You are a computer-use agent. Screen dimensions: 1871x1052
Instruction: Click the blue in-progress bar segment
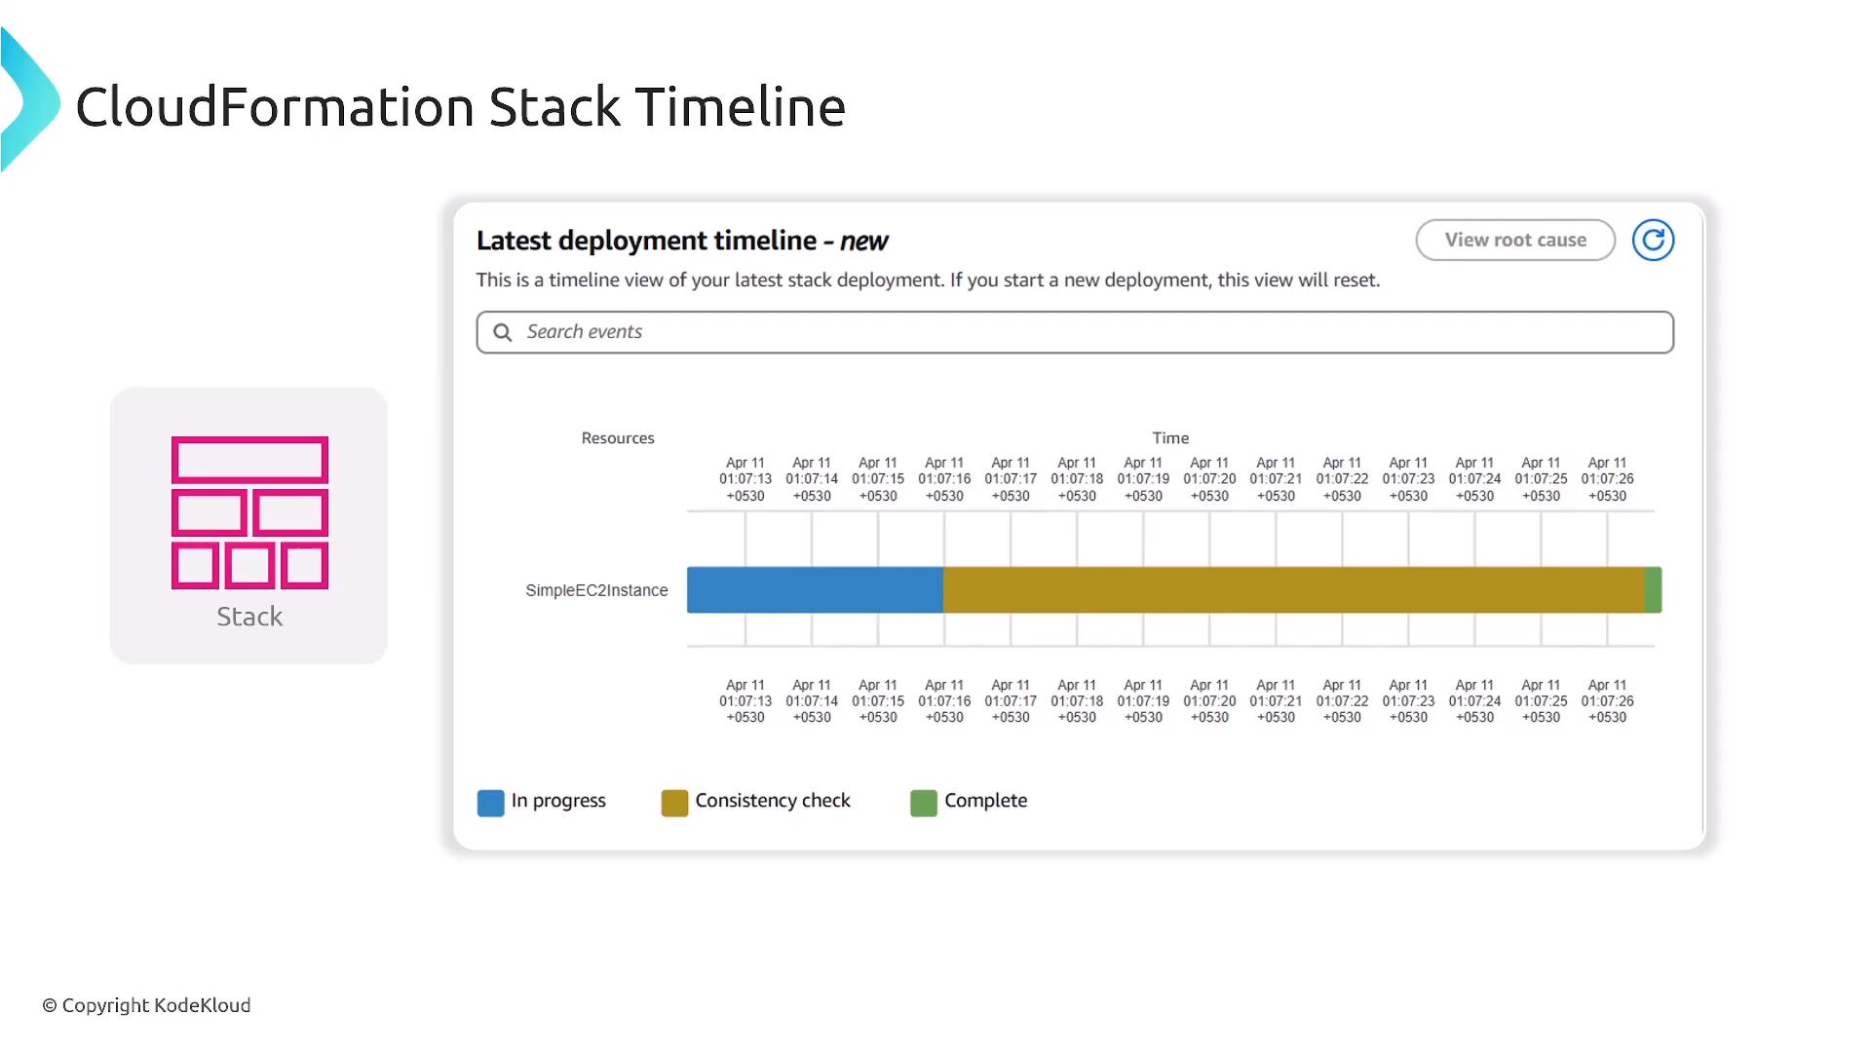pyautogui.click(x=815, y=589)
